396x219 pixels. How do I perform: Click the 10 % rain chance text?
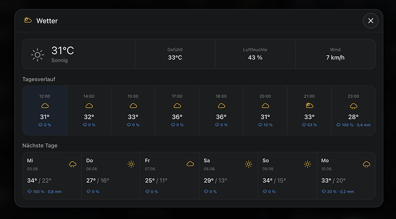point(267,125)
